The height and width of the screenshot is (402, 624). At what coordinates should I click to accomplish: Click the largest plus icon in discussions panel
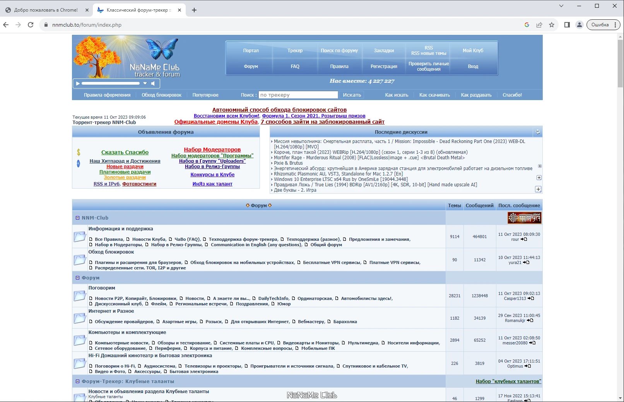click(538, 189)
